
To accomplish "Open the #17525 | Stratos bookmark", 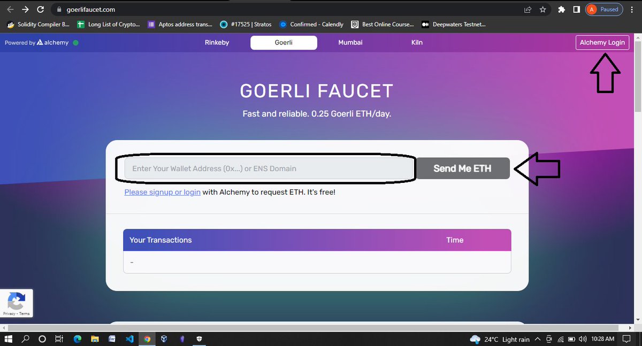I will point(246,24).
